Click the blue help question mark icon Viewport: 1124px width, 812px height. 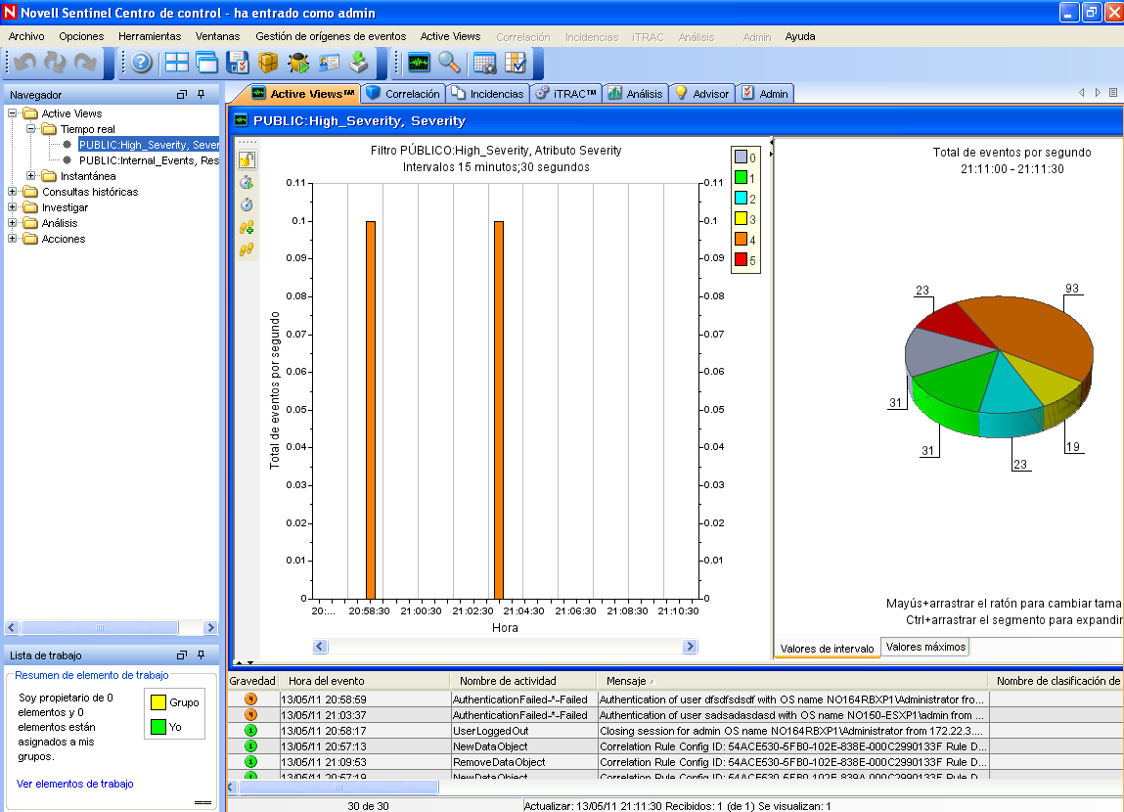pyautogui.click(x=142, y=63)
